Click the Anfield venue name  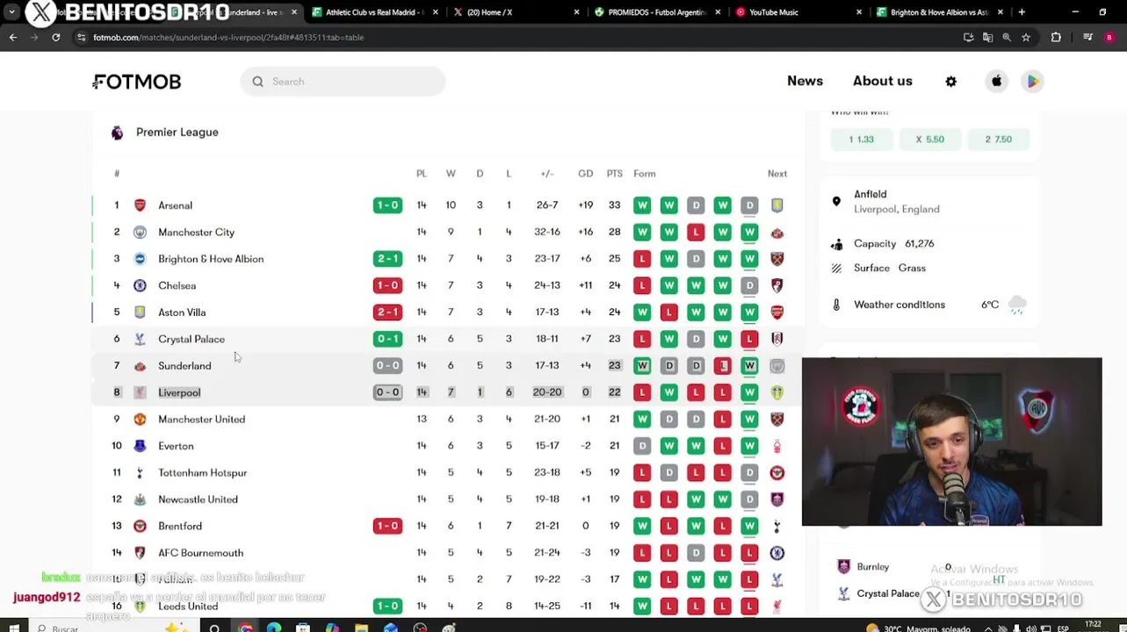point(870,194)
